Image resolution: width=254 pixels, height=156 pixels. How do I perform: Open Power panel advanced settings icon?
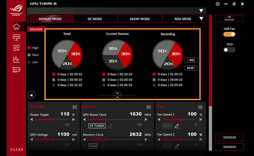pos(75,107)
